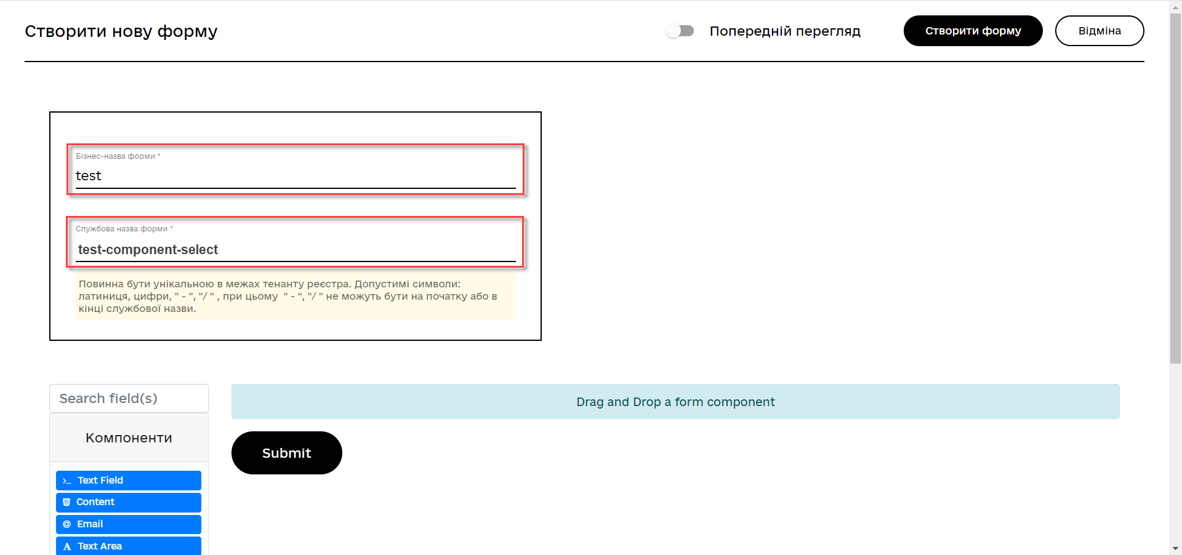The image size is (1182, 555).
Task: Click the Text Area letter icon
Action: tap(66, 546)
